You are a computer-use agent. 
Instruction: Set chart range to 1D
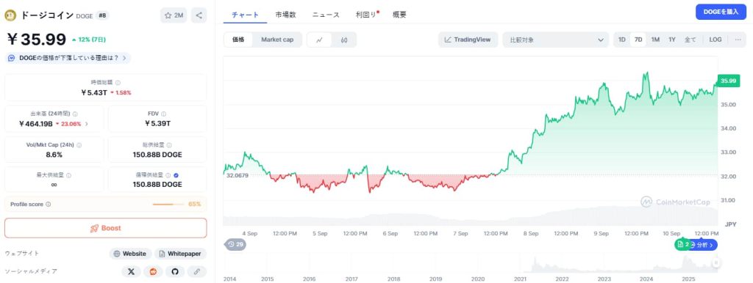pos(622,40)
